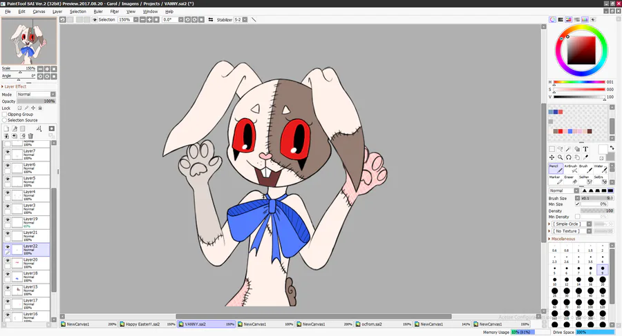Expand the Miscellaneous section

561,239
